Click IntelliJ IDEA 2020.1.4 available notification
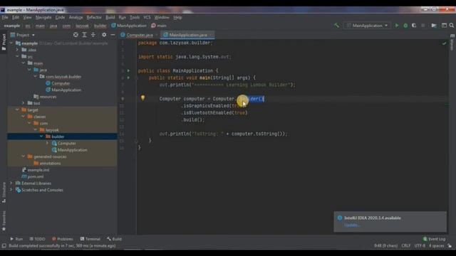 [372, 218]
